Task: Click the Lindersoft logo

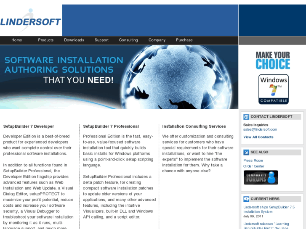Action: tap(31, 21)
